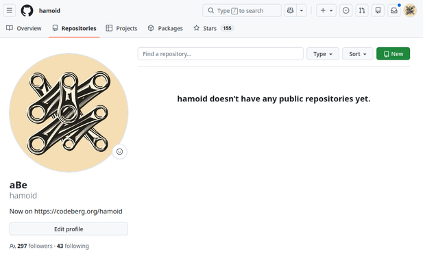Open the Packages tab
This screenshot has width=423, height=256.
click(x=165, y=28)
